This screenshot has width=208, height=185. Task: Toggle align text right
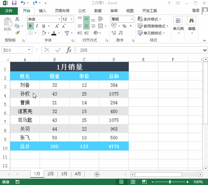point(93,26)
